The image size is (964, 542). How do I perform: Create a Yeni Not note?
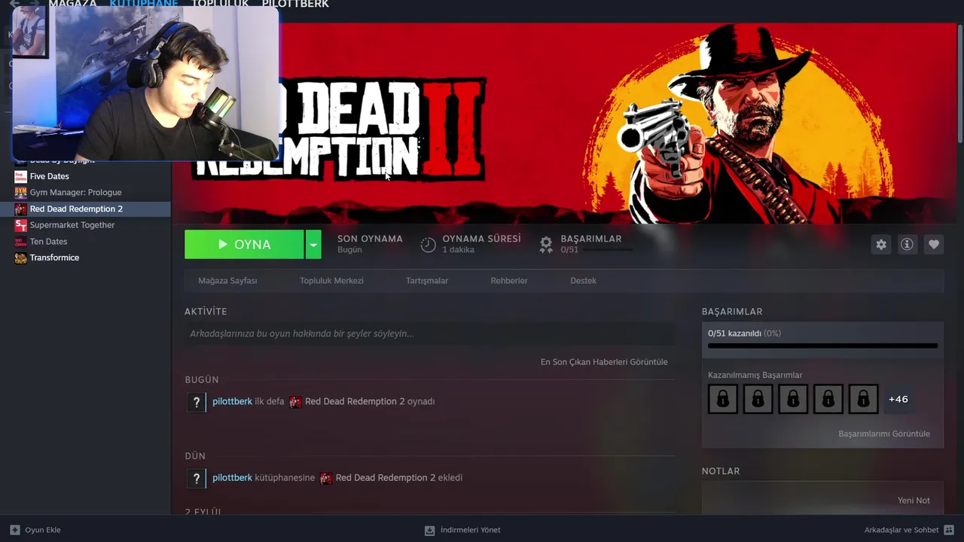pos(914,501)
